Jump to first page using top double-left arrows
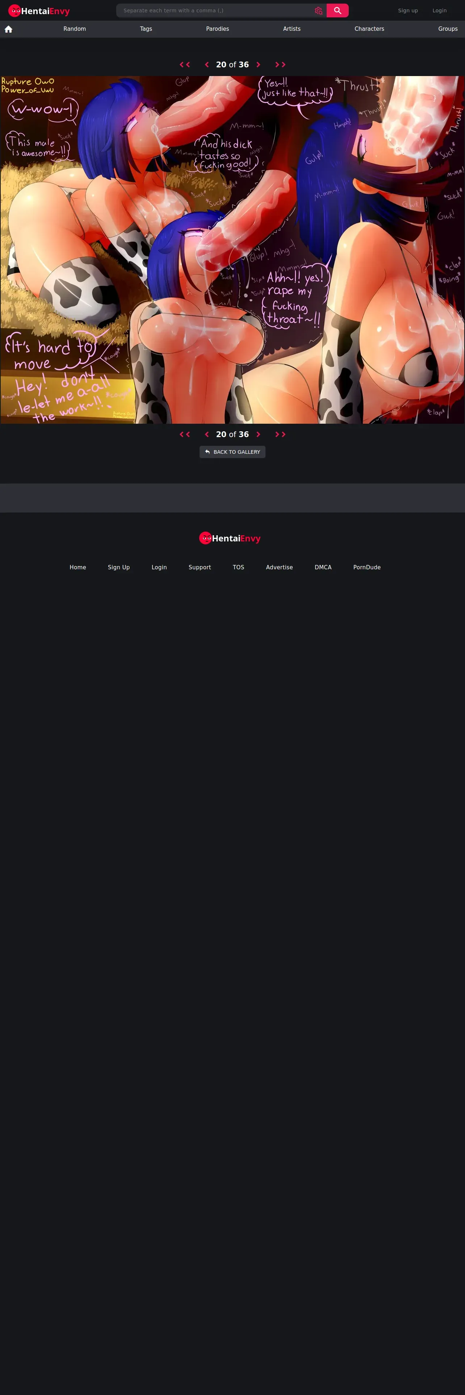Image resolution: width=465 pixels, height=1395 pixels. tap(185, 64)
